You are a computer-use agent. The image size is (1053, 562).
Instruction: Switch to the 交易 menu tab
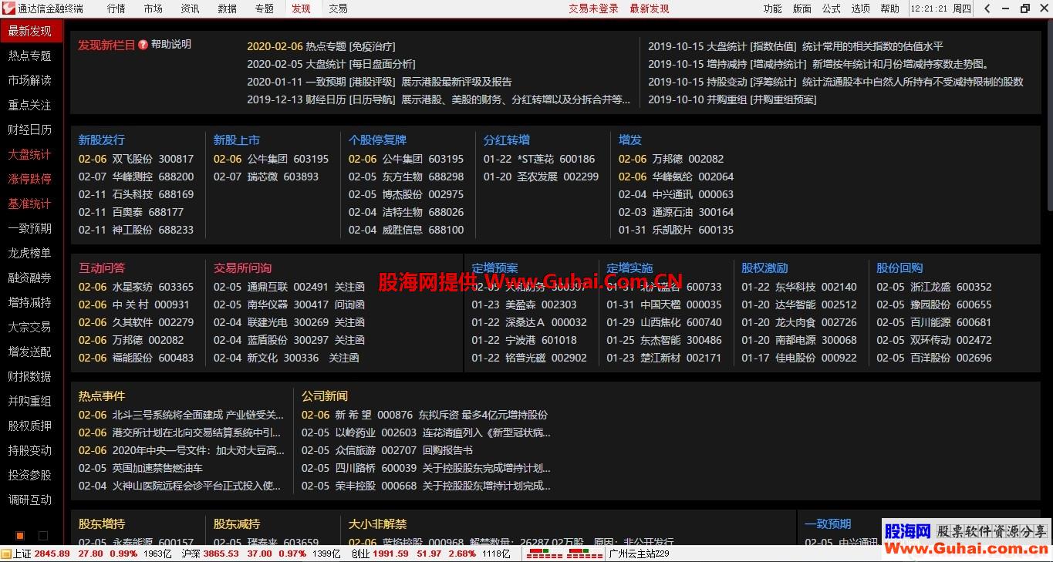point(338,8)
